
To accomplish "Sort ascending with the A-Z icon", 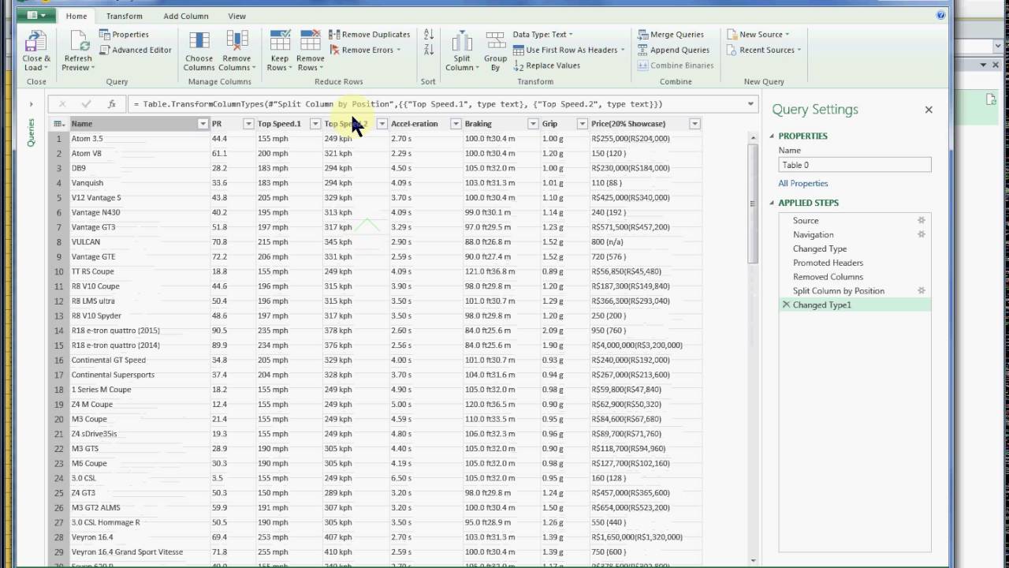I will click(429, 35).
